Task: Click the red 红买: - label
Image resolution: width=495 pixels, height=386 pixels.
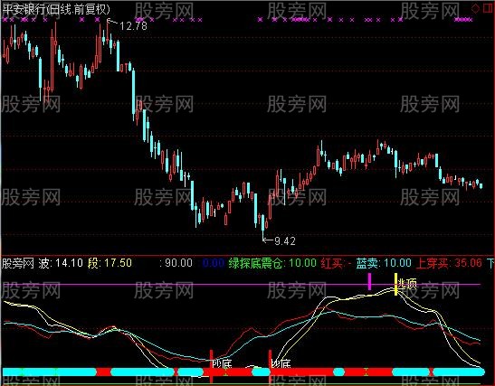Action: click(337, 263)
